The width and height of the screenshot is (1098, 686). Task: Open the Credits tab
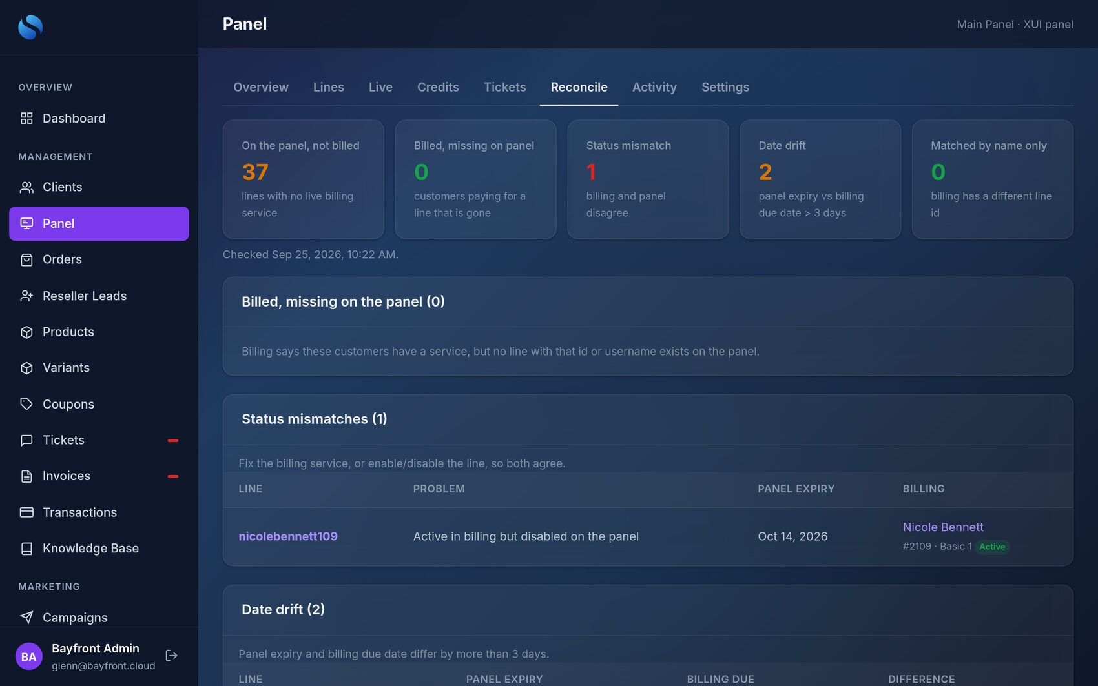point(438,87)
